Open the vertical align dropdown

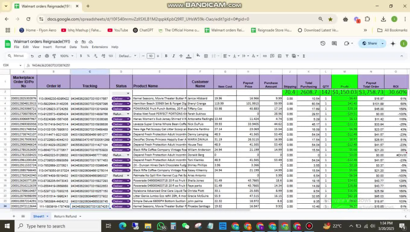236,56
